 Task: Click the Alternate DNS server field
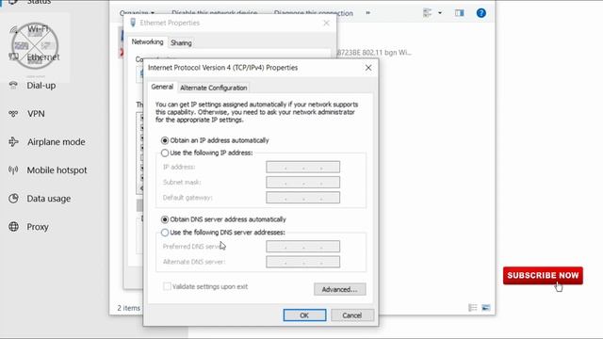pyautogui.click(x=302, y=262)
